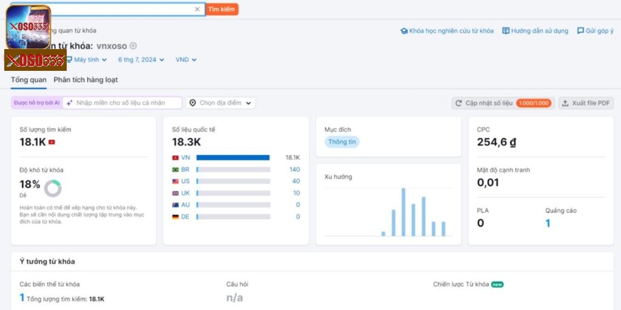Click the 18.3K international volume figure
The width and height of the screenshot is (621, 310).
(186, 142)
